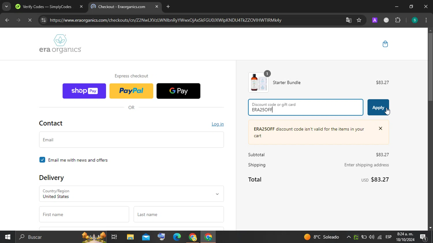This screenshot has width=433, height=243.
Task: Click the taskbar Buscar search box
Action: coord(61,237)
